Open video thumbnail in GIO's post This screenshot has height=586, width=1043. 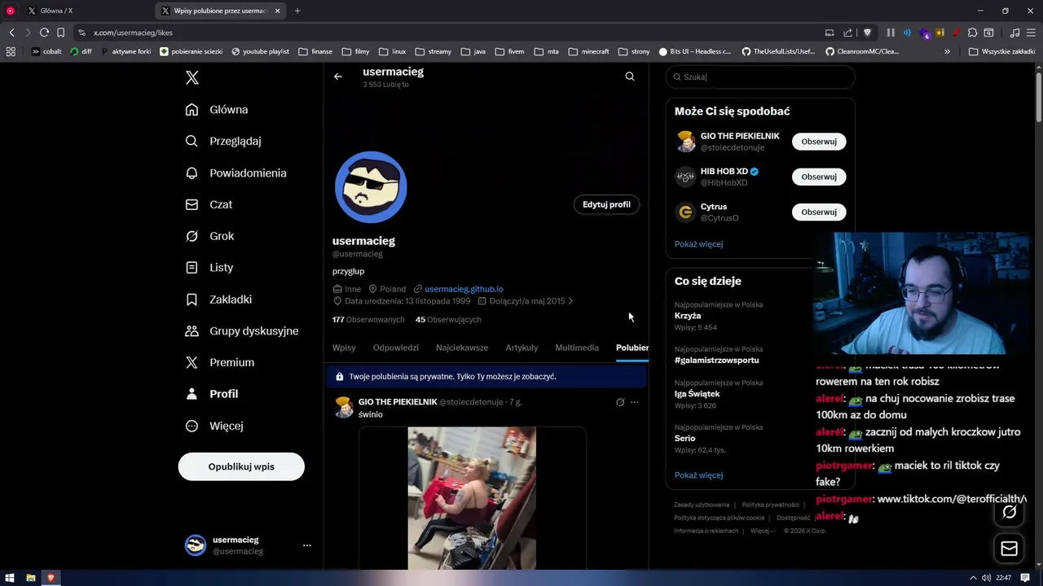pos(472,498)
